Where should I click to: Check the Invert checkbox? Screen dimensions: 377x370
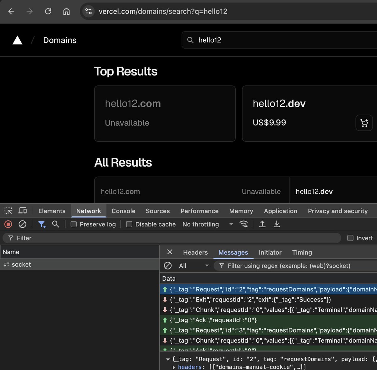click(350, 238)
